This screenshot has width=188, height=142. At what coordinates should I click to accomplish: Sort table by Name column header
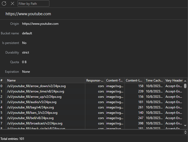click(45, 80)
